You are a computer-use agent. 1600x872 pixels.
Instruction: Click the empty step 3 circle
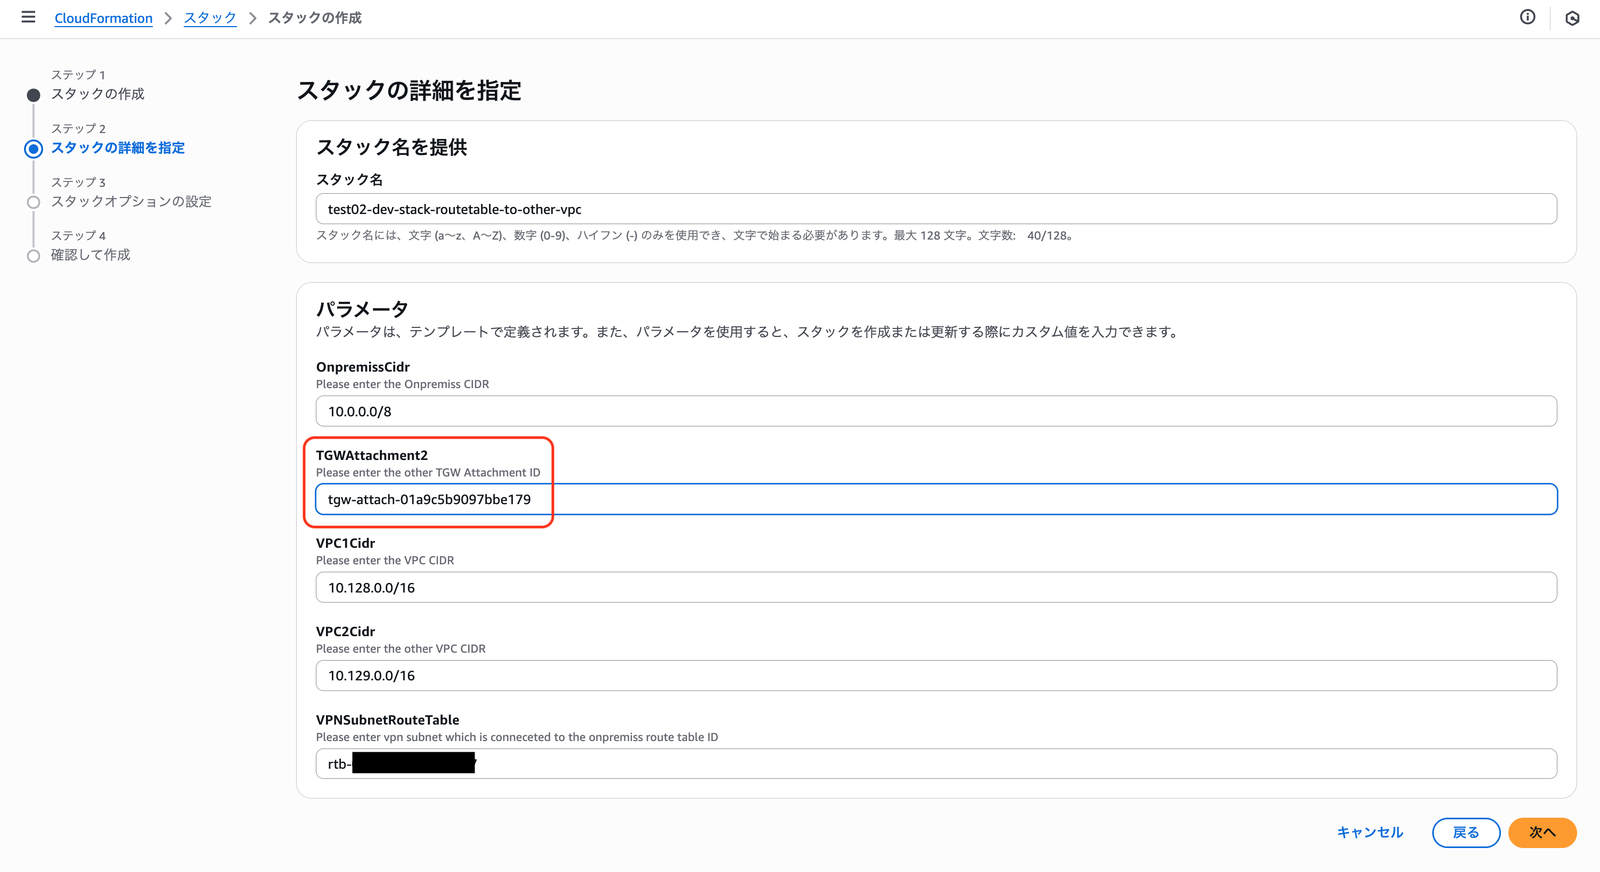(x=33, y=202)
